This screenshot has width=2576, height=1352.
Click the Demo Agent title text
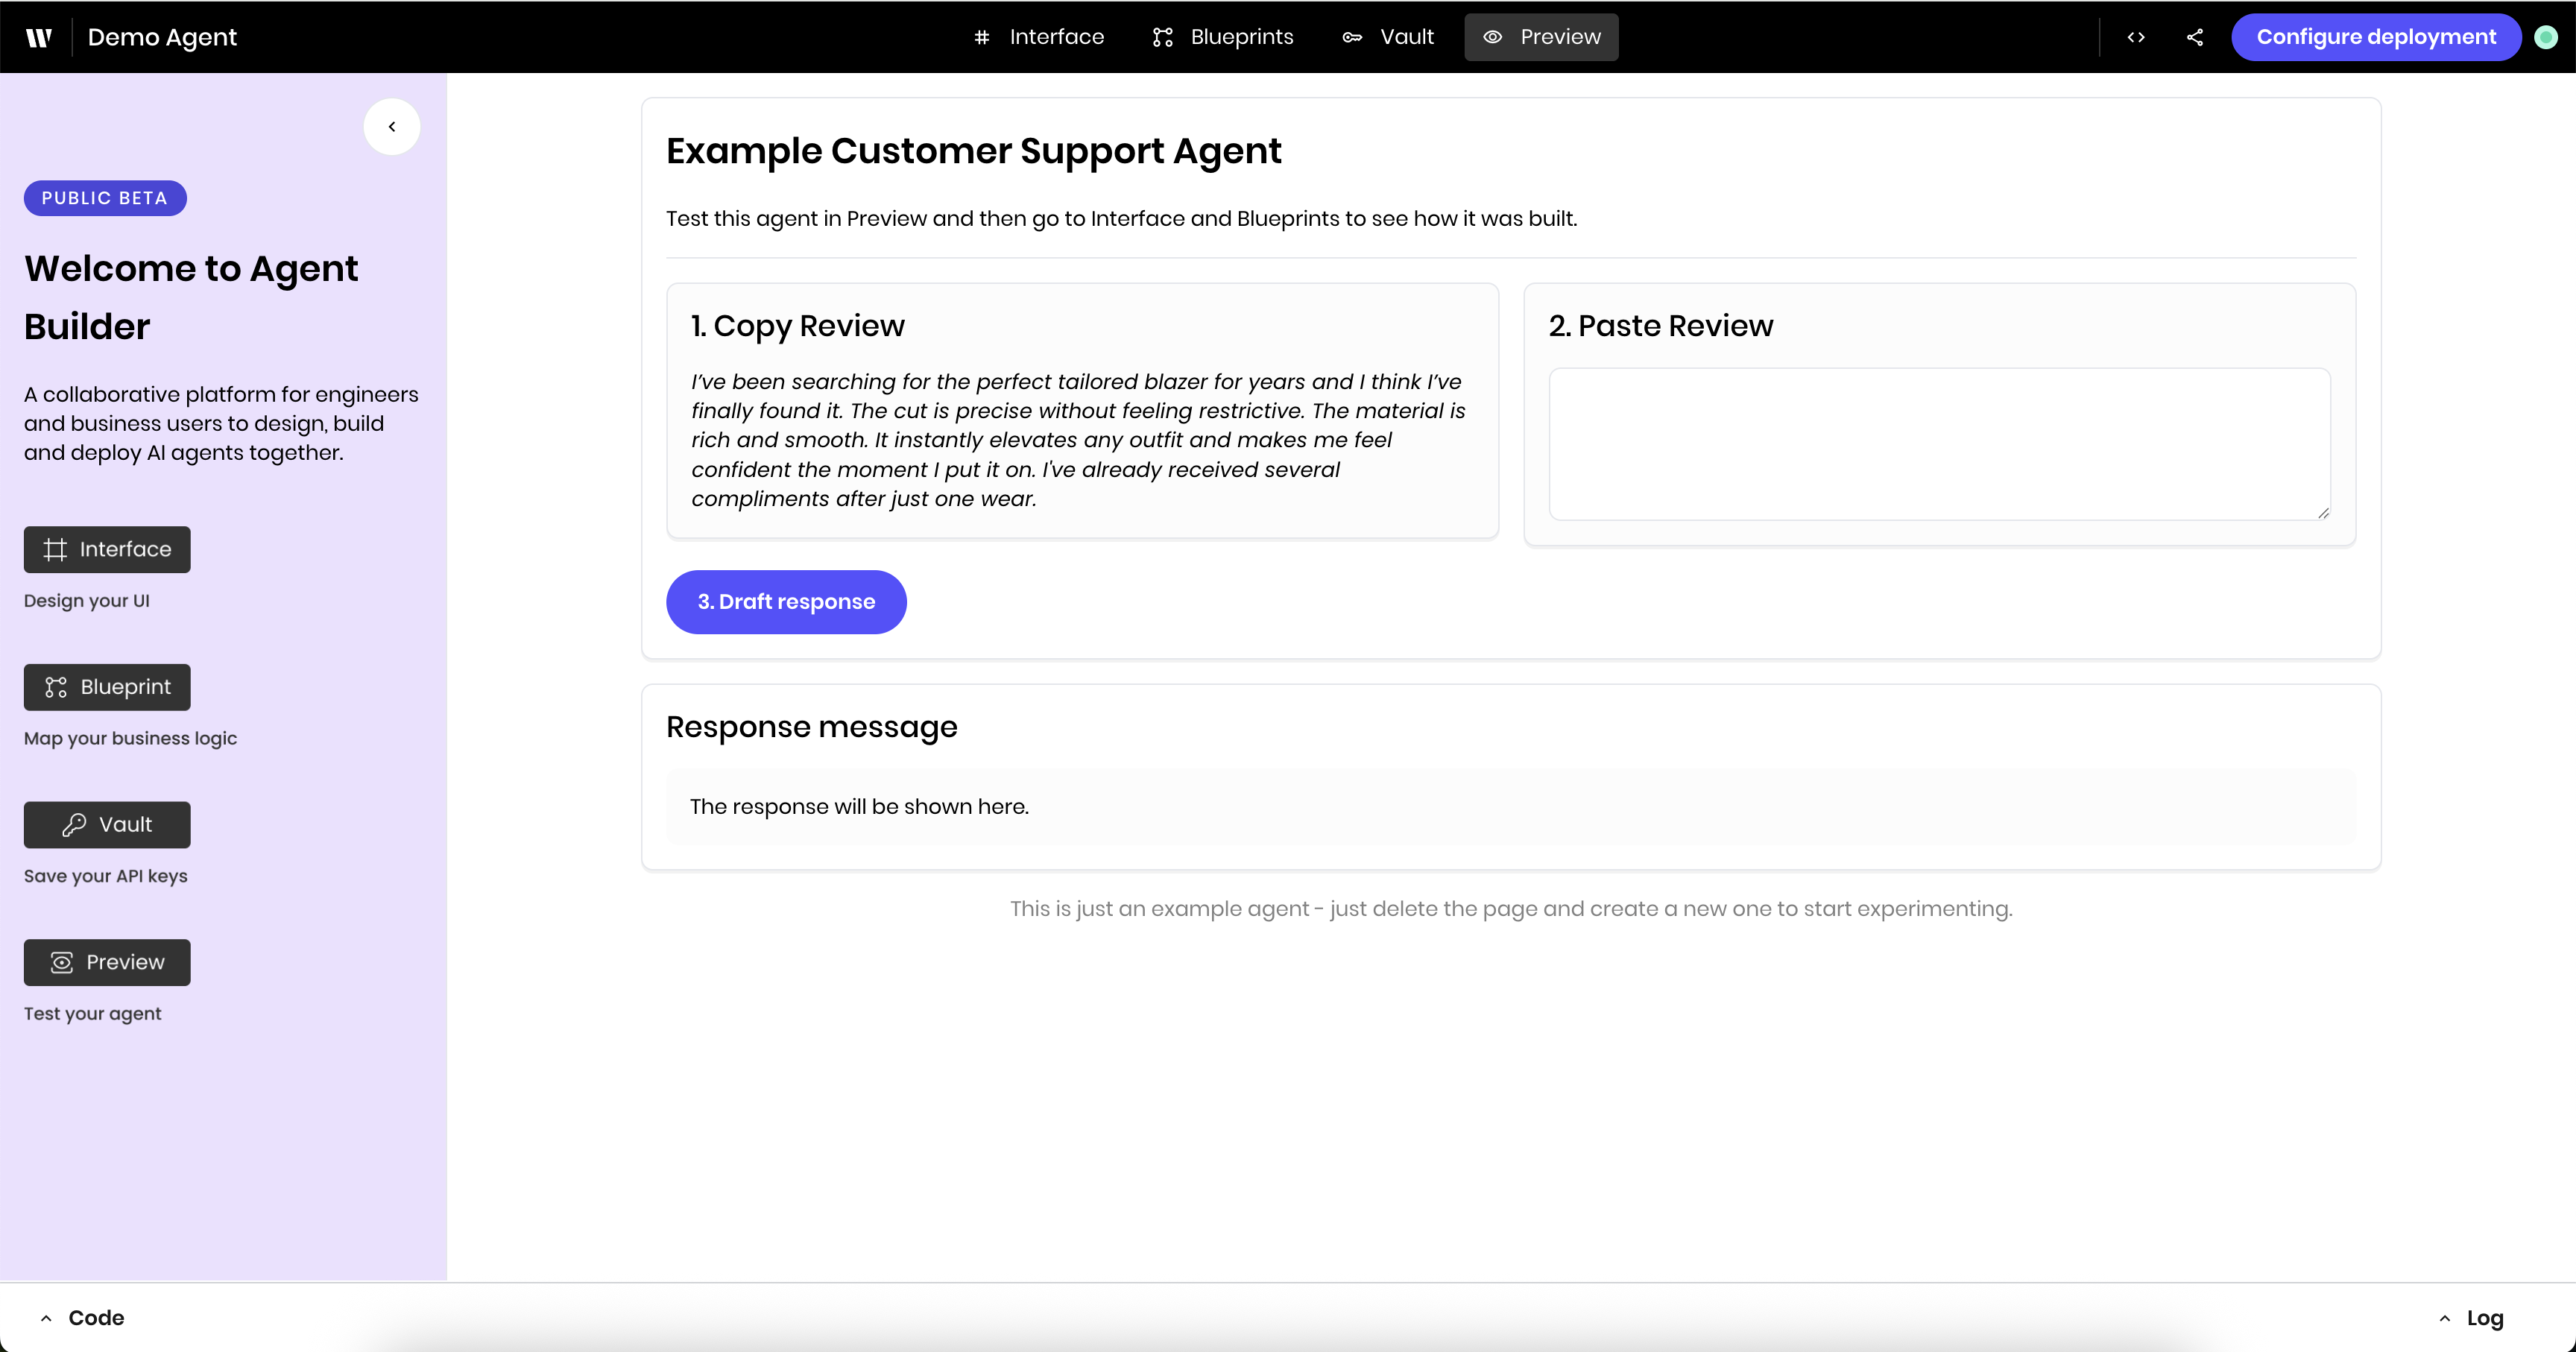pos(162,37)
